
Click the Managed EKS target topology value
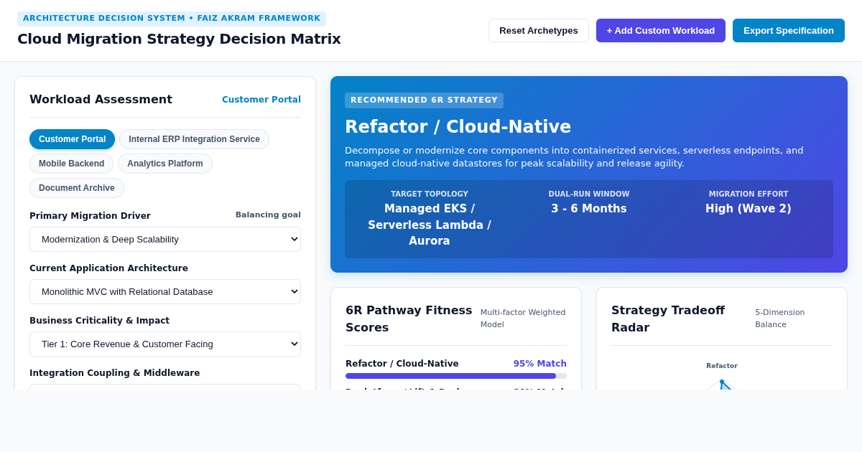coord(430,225)
